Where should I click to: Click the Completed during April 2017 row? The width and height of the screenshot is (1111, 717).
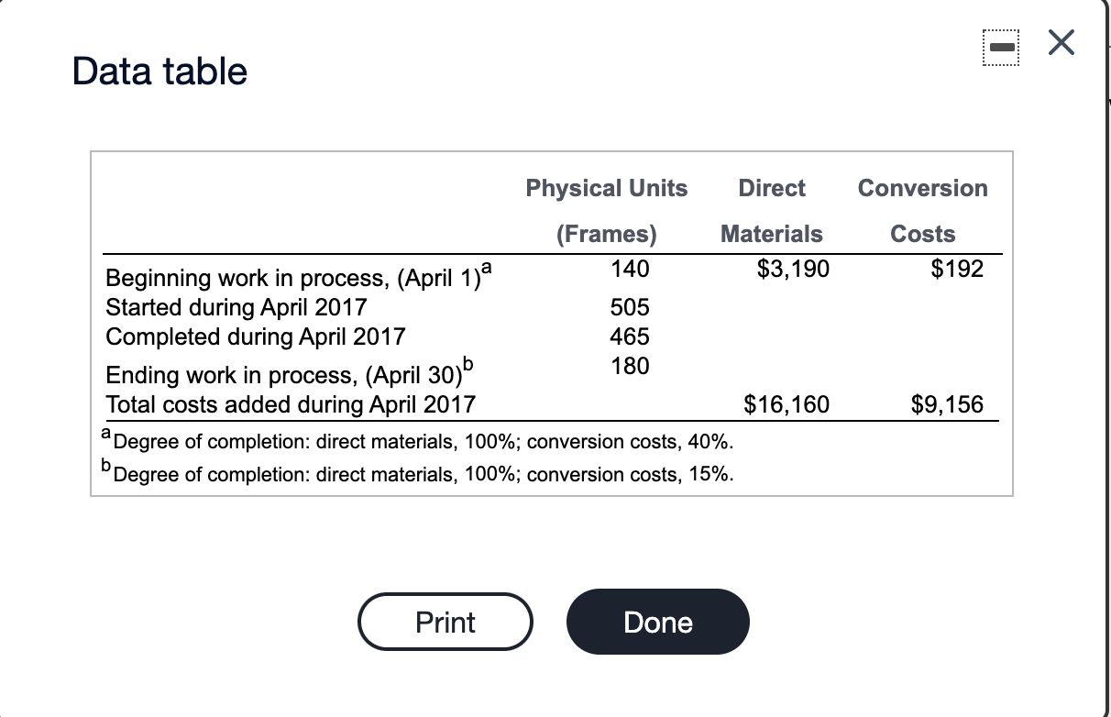click(x=255, y=336)
